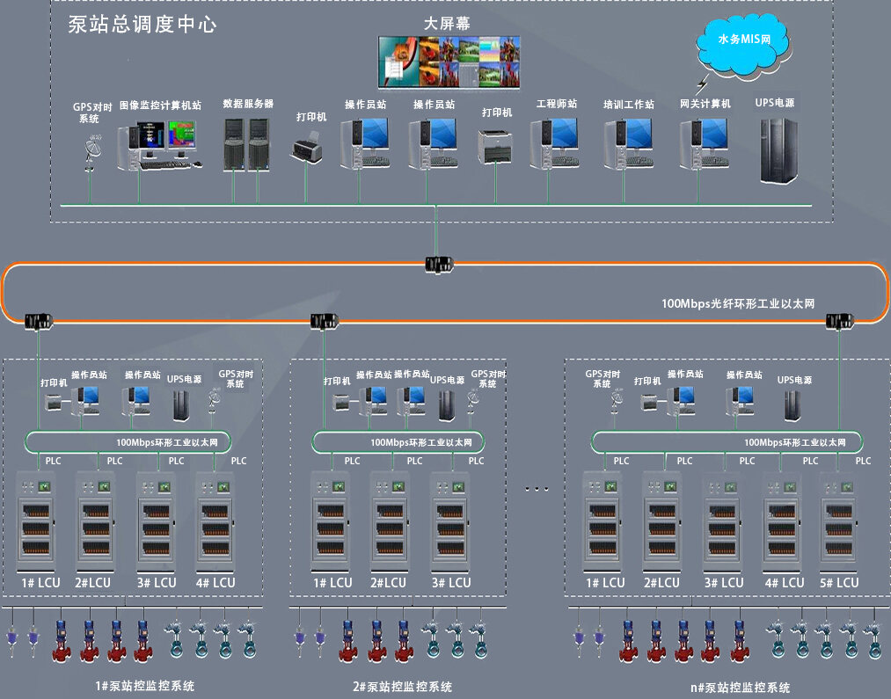
Task: Select the 泵站总调度中心 title
Action: [x=142, y=25]
